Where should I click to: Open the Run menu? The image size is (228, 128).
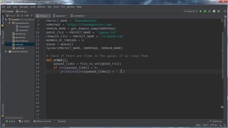tap(50, 7)
